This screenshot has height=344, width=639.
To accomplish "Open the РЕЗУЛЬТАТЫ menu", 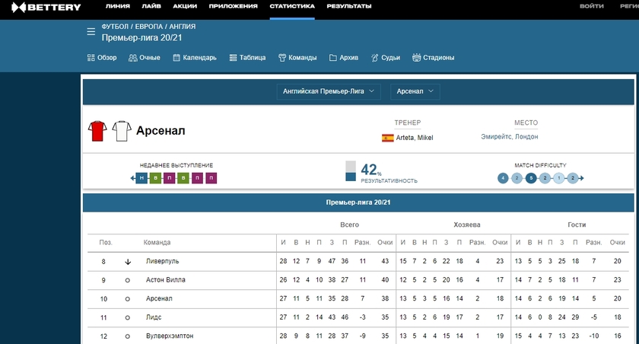I will [349, 6].
